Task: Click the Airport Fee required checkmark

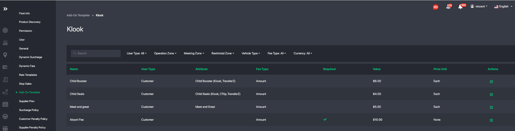Action: 325,120
